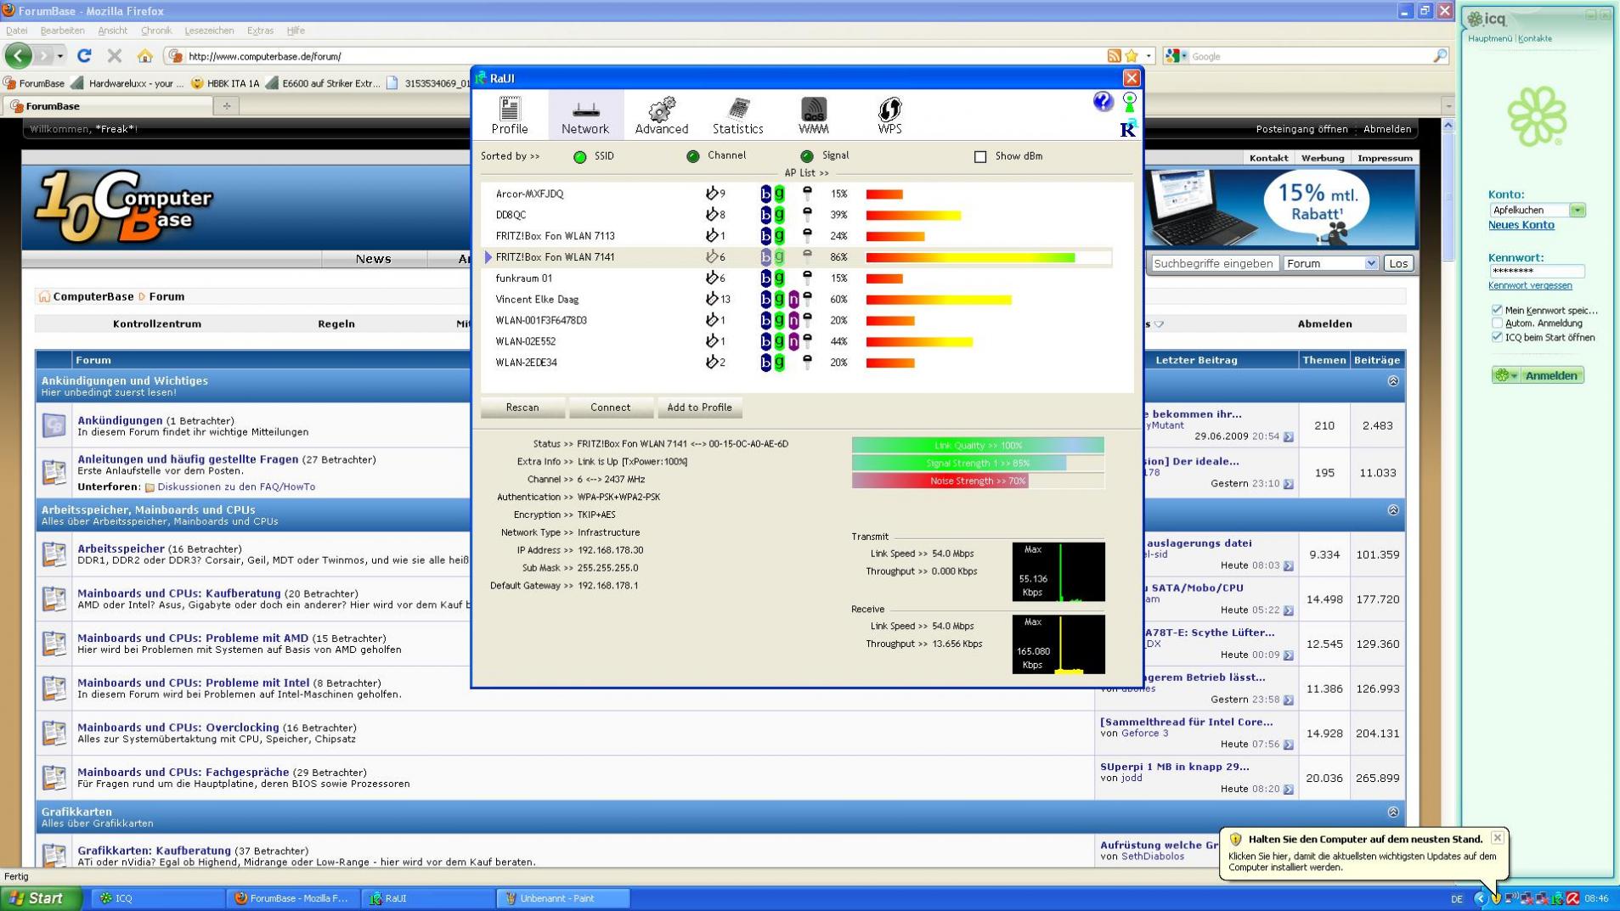Collapse the Arbeitsspeicher, Mainboards und CPUs category

[x=1393, y=510]
